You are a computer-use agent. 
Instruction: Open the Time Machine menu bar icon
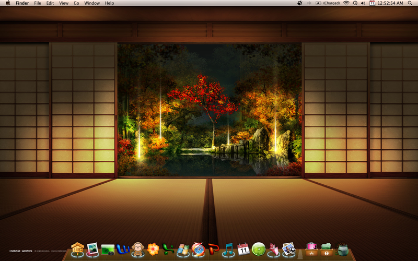coord(355,3)
